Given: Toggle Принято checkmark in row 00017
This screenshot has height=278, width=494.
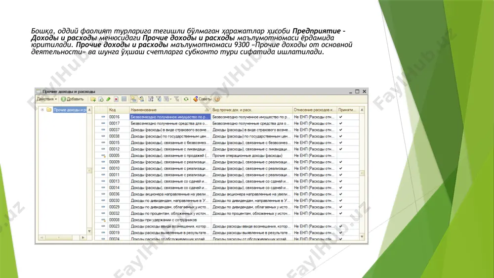Looking at the screenshot, I should pos(340,123).
